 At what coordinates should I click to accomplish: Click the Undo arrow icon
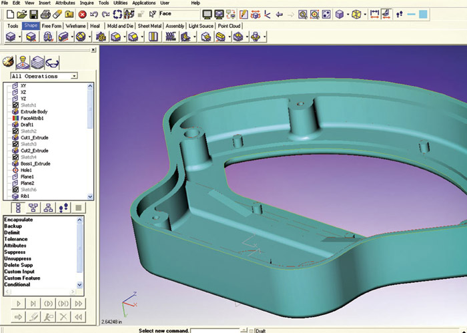coord(94,13)
